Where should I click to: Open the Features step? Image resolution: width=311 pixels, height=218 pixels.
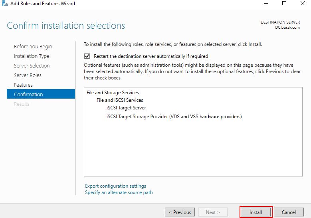23,85
